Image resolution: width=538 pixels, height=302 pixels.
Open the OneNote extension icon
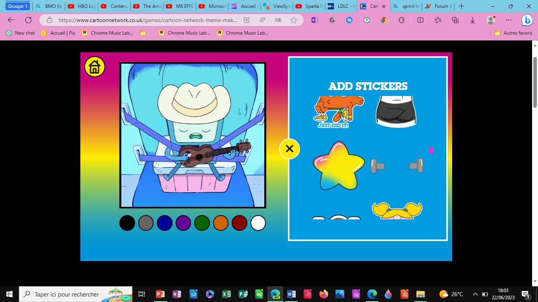(314, 20)
